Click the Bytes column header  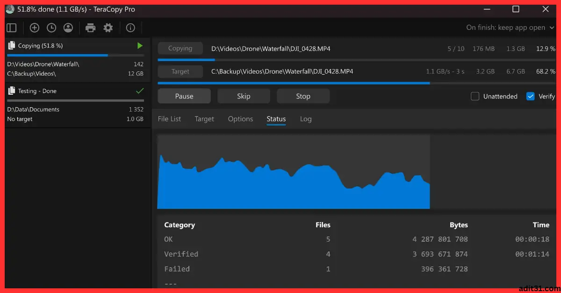[459, 225]
